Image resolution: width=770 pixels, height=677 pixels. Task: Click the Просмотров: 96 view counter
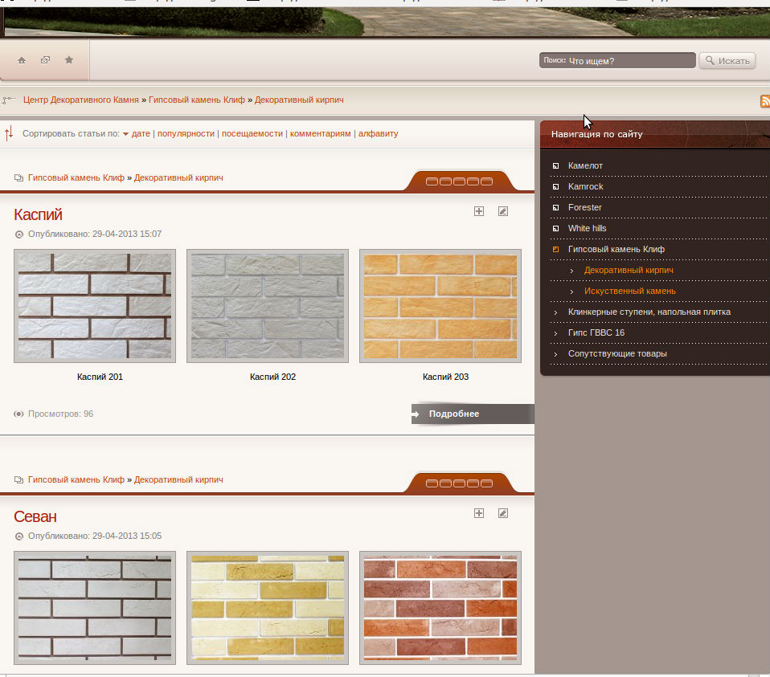pos(60,414)
